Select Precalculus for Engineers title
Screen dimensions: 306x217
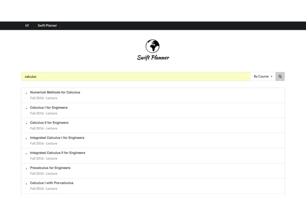tap(50, 168)
